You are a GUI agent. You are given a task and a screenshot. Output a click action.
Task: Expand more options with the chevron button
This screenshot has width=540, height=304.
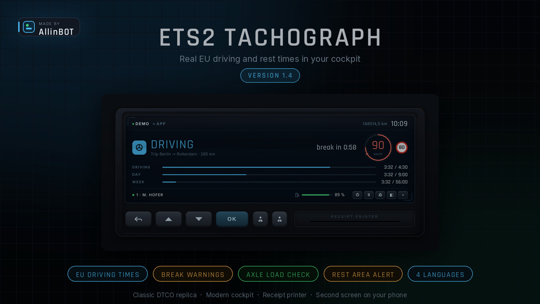403,195
